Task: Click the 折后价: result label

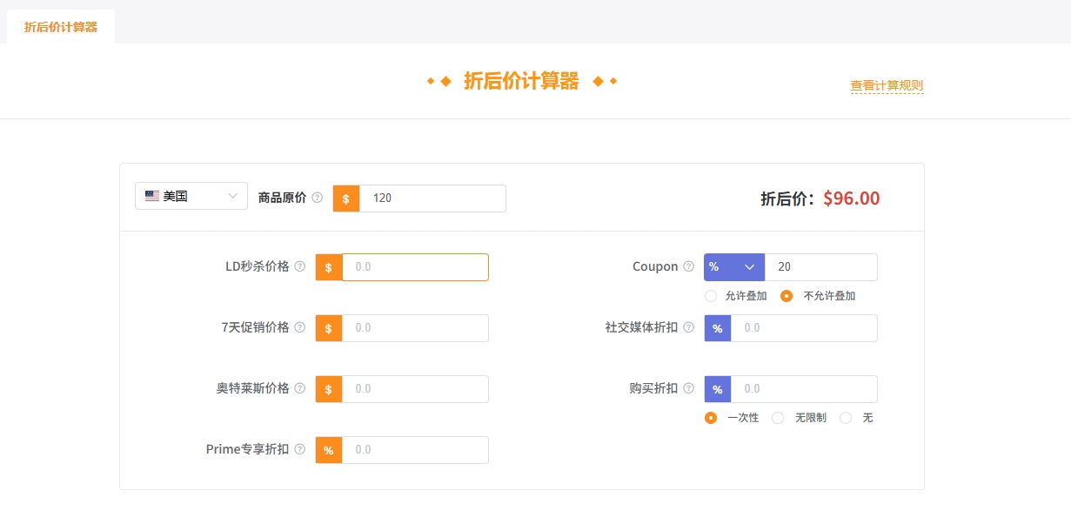Action: tap(788, 198)
